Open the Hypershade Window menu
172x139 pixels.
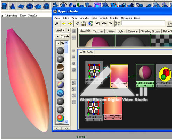(114, 18)
